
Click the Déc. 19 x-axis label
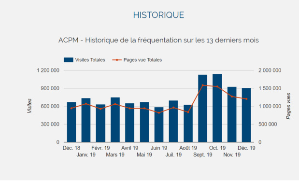246,148
